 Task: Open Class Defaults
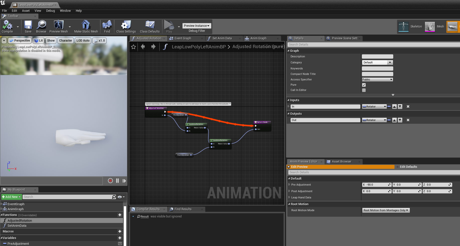pos(150,26)
